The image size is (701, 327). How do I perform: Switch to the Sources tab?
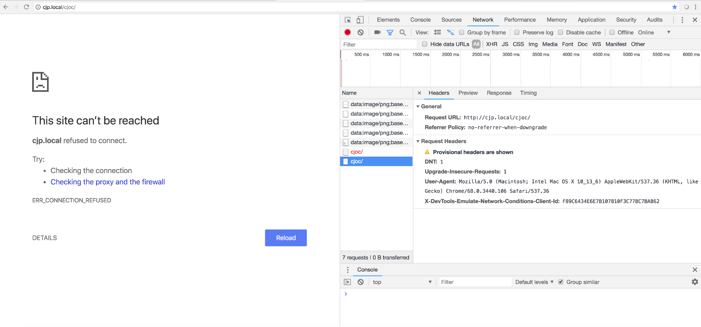pyautogui.click(x=451, y=20)
